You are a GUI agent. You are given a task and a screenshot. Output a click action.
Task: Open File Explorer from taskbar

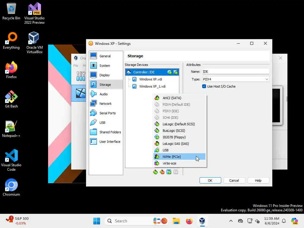tap(176, 221)
